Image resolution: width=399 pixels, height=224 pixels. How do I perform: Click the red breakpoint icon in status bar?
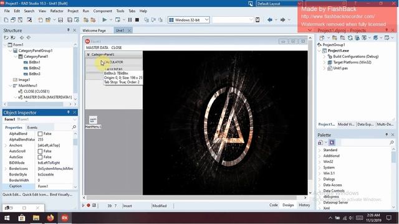(x=89, y=205)
